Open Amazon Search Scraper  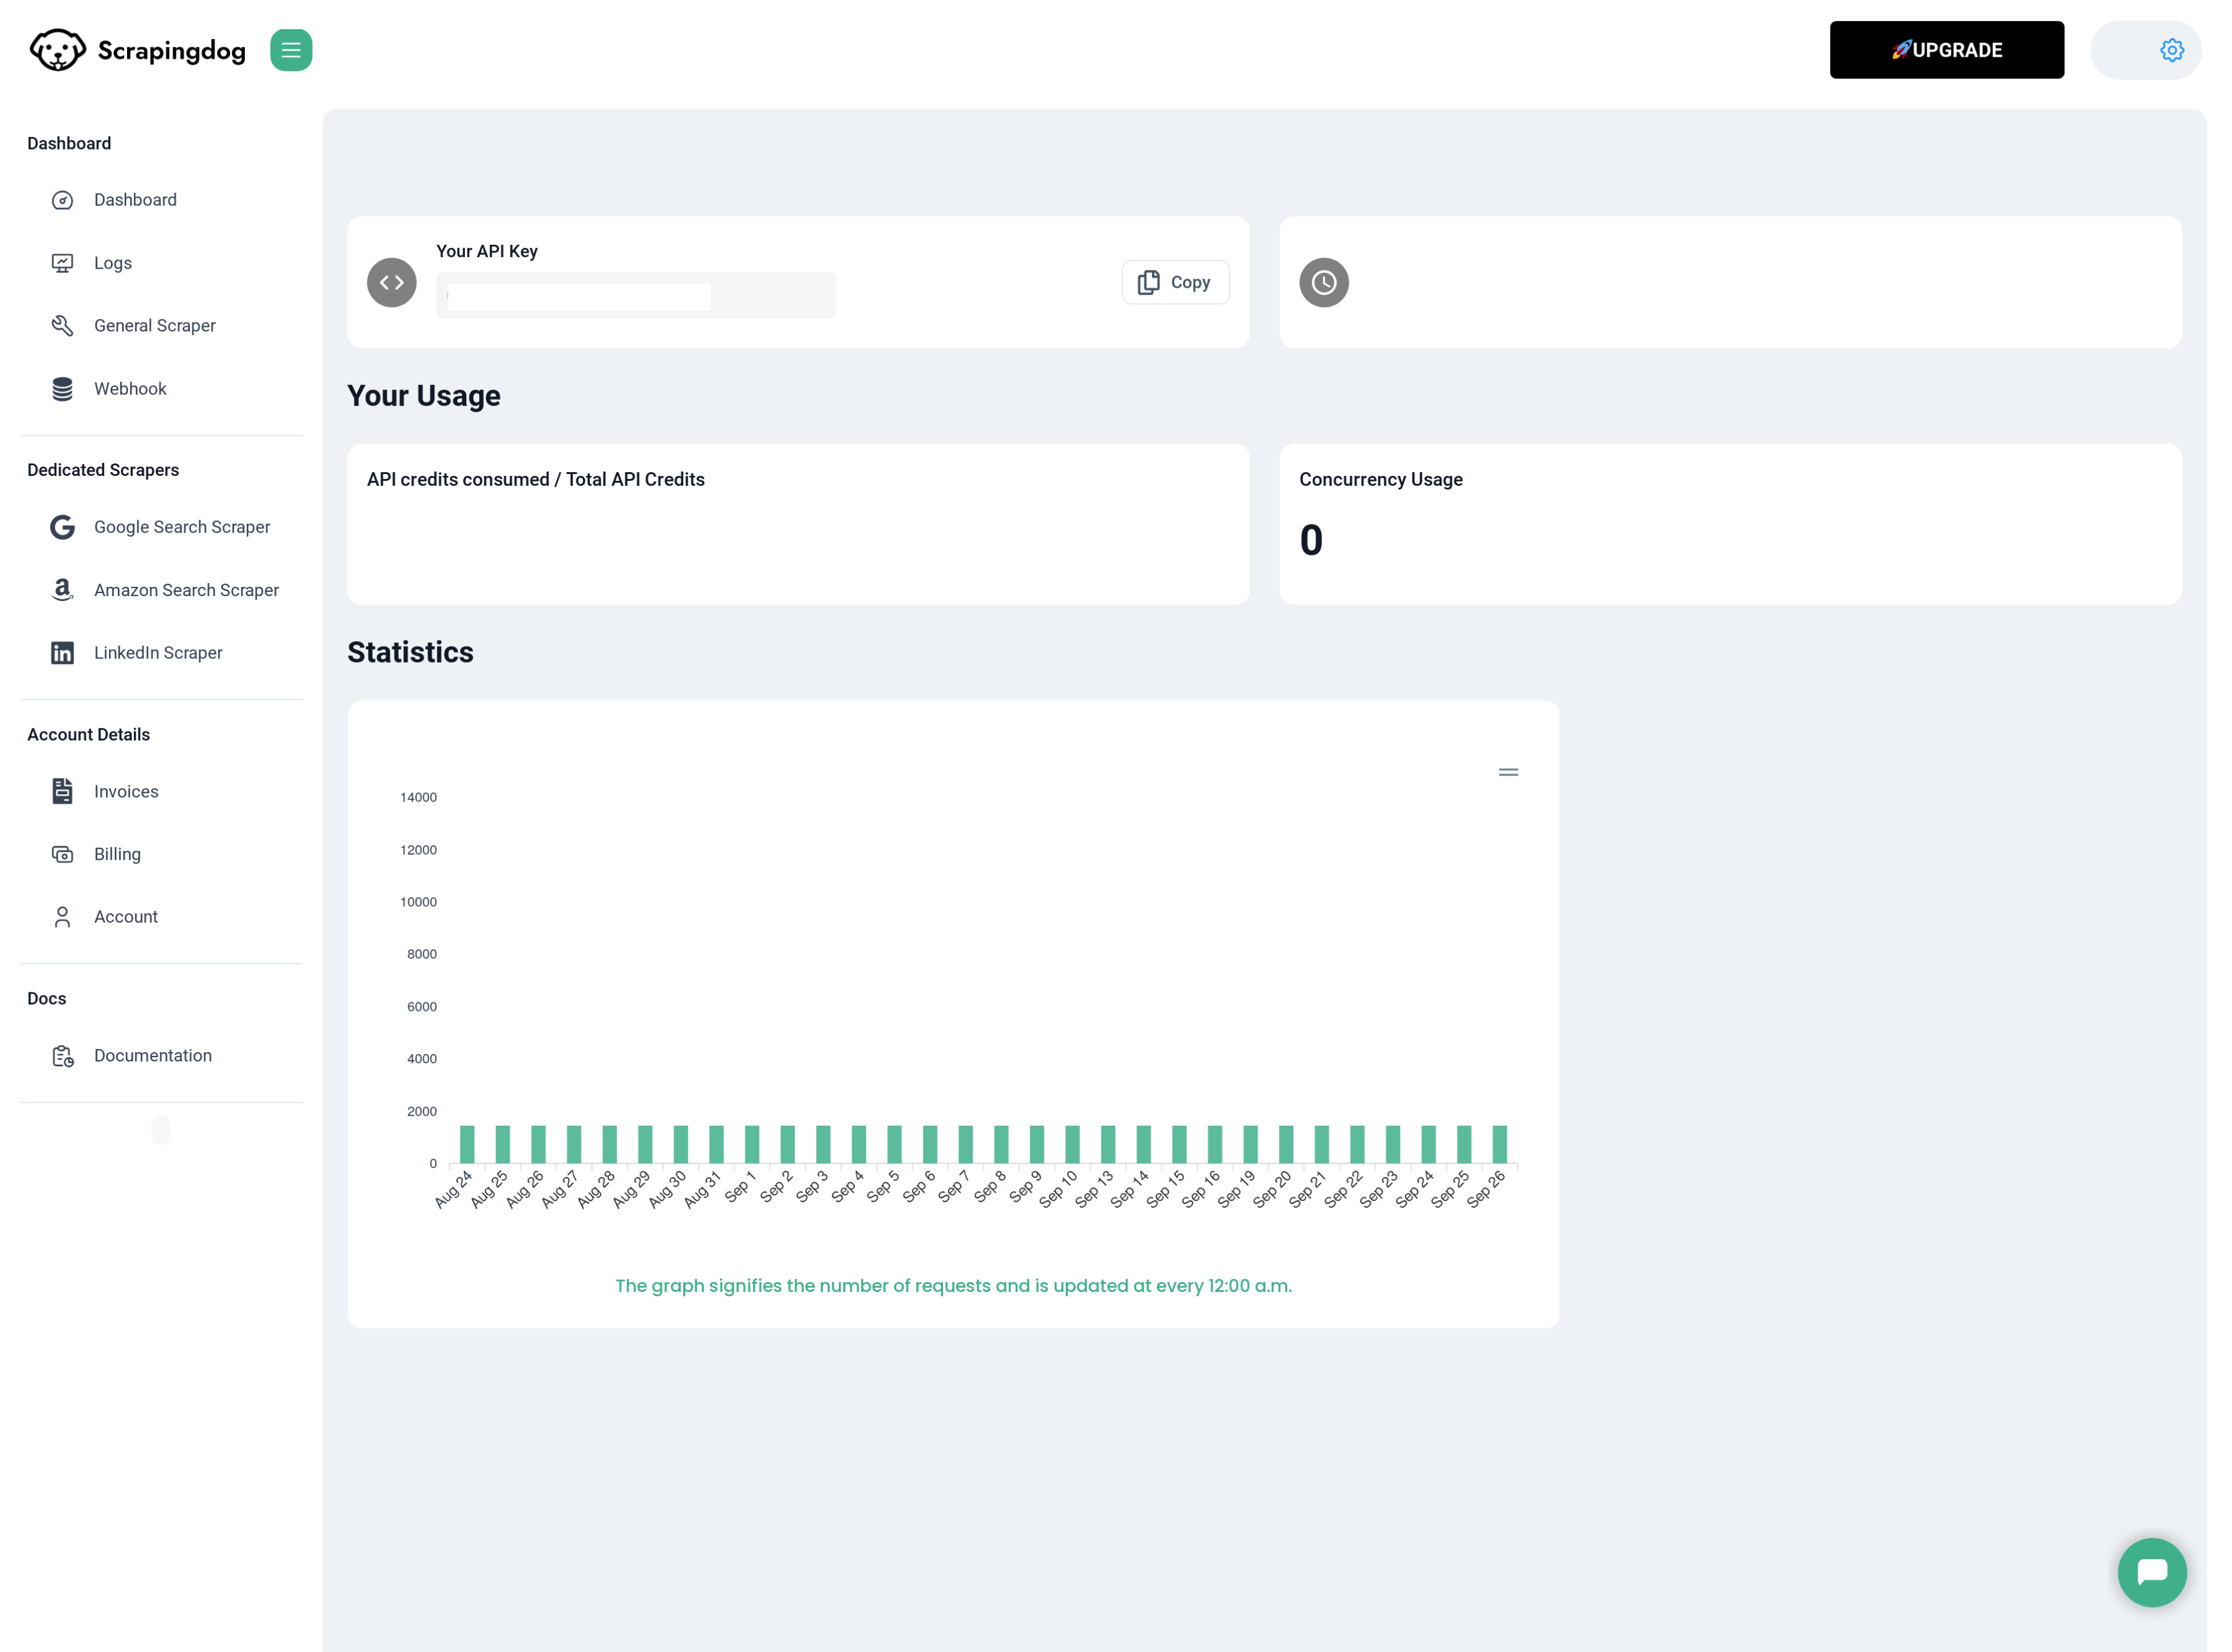tap(186, 590)
